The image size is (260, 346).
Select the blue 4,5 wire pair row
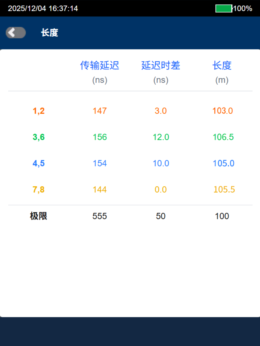pyautogui.click(x=39, y=163)
